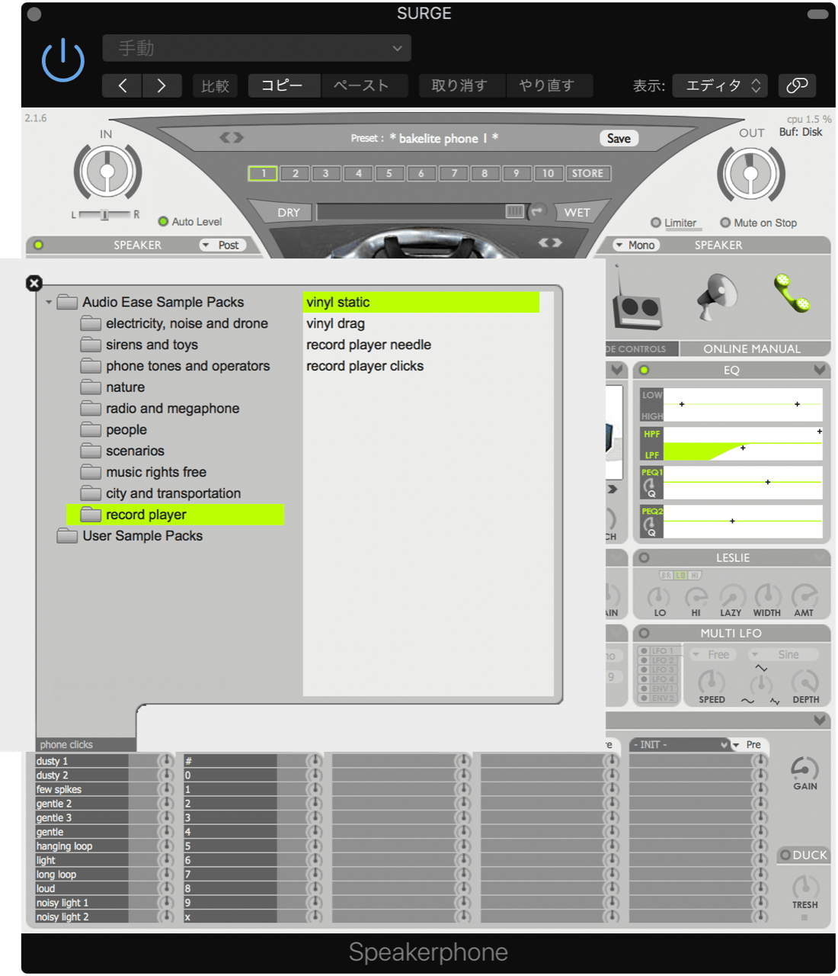
Task: Toggle Mute on Stop
Action: tap(725, 223)
